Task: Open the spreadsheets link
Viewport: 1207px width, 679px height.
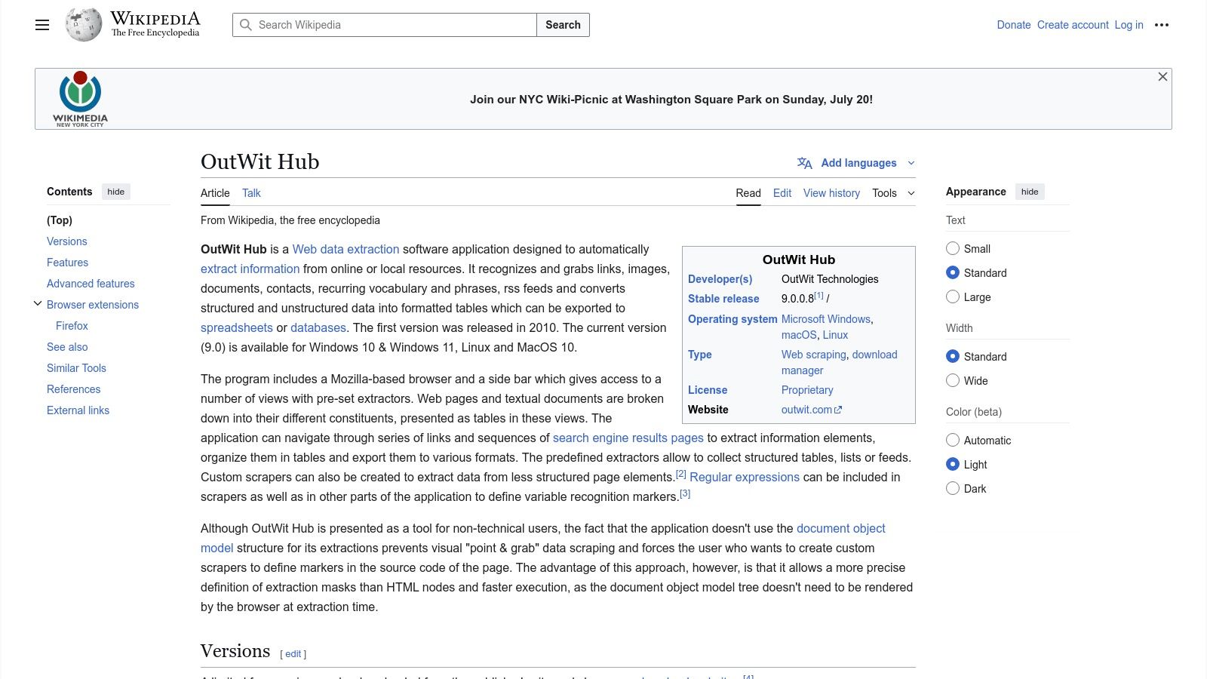Action: pyautogui.click(x=237, y=327)
